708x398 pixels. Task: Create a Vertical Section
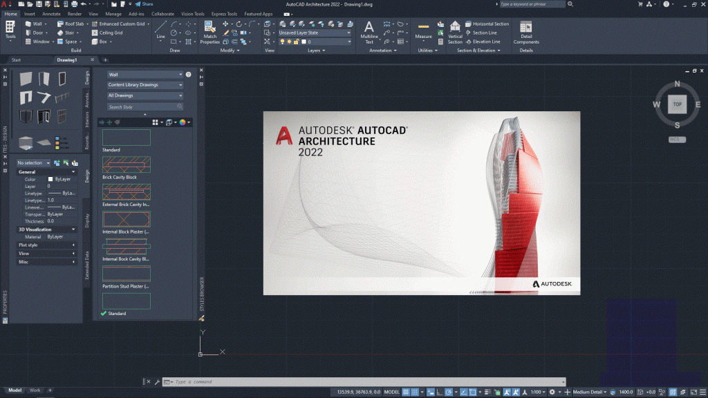(x=455, y=32)
